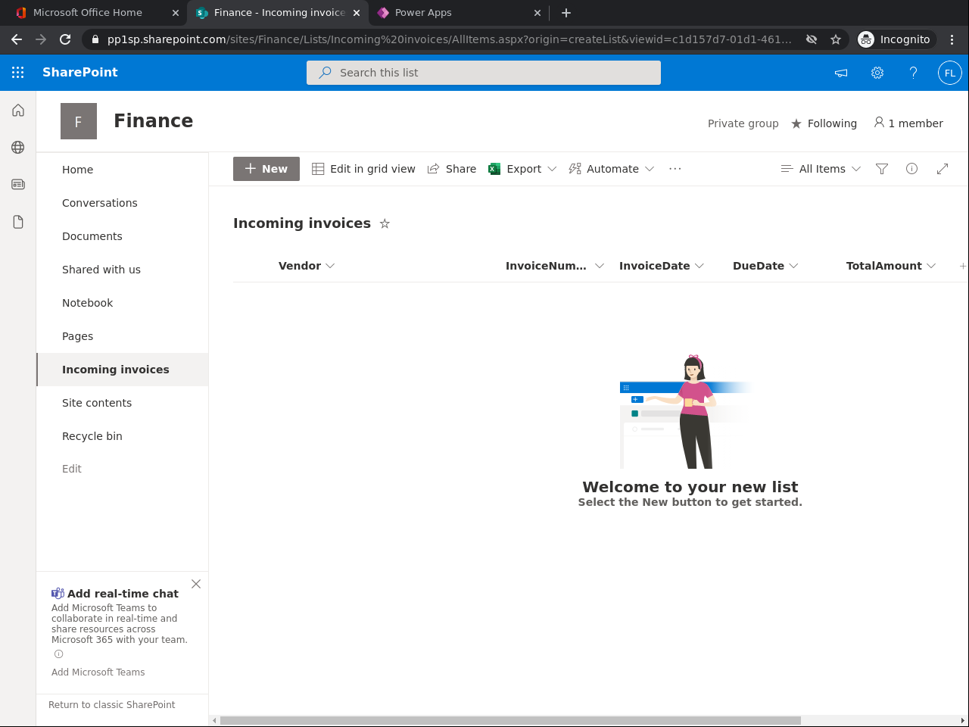
Task: Bookmark this page with the star icon
Action: coord(836,39)
